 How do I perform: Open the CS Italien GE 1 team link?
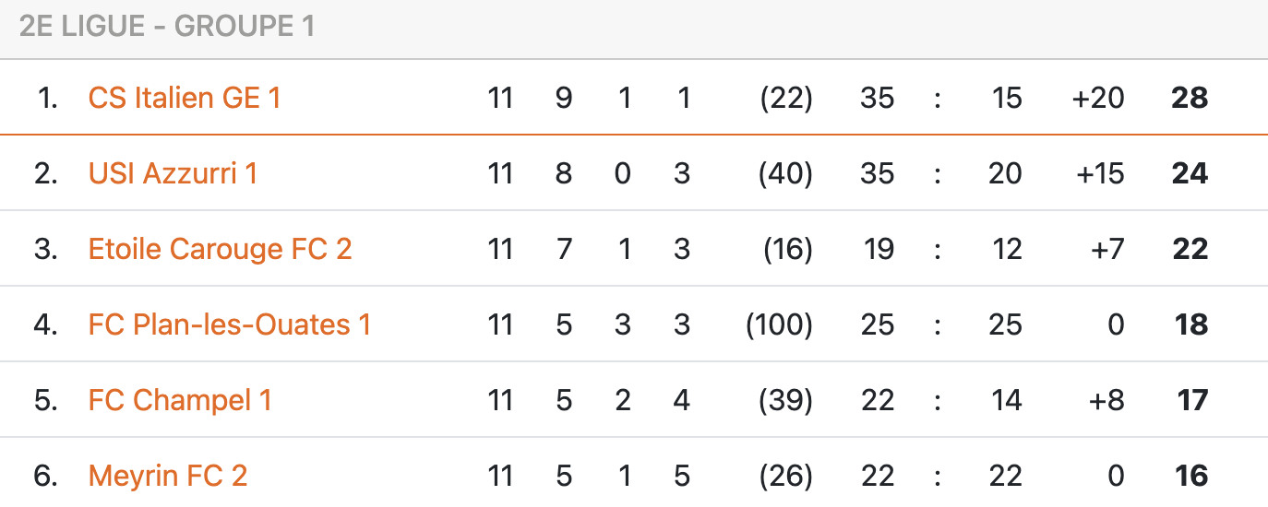tap(184, 98)
